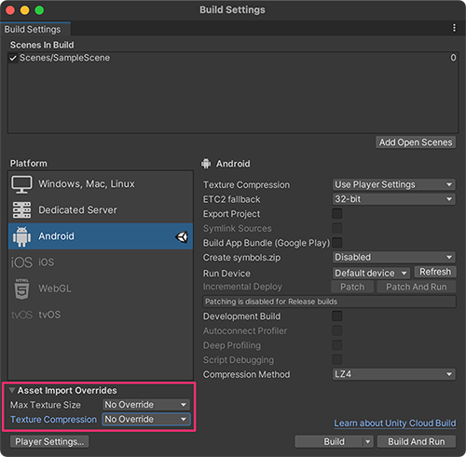The image size is (466, 457).
Task: Open Learn about Unity Cloud Build link
Action: (x=395, y=423)
